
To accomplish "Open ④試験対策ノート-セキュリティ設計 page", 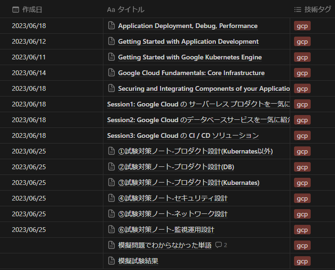I will (x=173, y=198).
